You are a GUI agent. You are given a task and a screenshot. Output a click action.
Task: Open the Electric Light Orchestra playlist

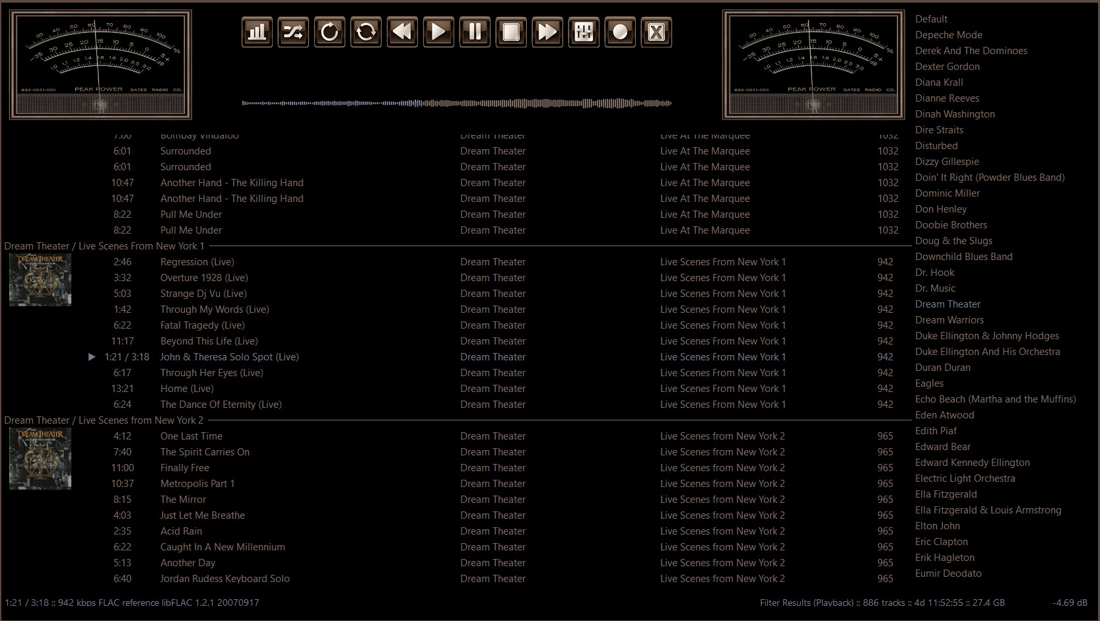click(965, 478)
